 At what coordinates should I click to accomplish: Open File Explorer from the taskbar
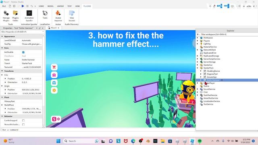[163, 141]
